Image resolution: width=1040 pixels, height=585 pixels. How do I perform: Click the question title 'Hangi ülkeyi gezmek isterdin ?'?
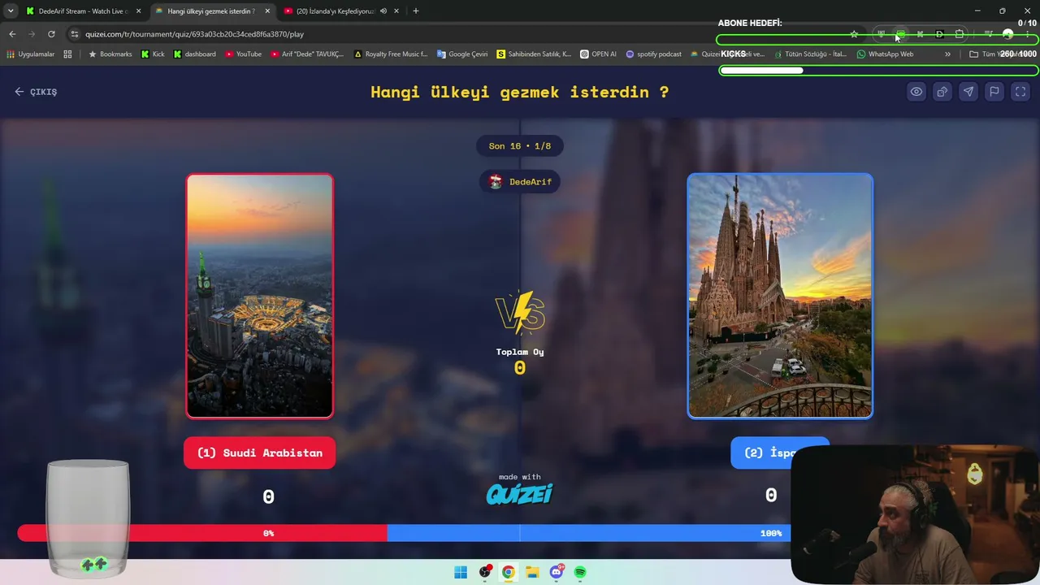coord(520,92)
